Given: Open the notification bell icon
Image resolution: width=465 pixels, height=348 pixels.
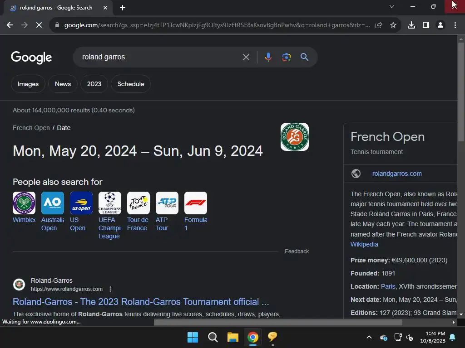Looking at the screenshot, I should pyautogui.click(x=453, y=337).
